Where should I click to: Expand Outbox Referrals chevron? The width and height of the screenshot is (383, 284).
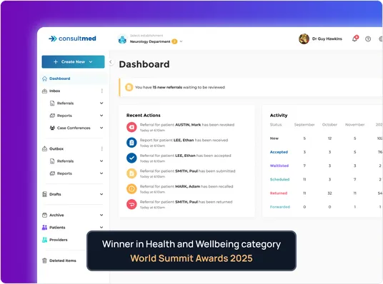pos(101,161)
